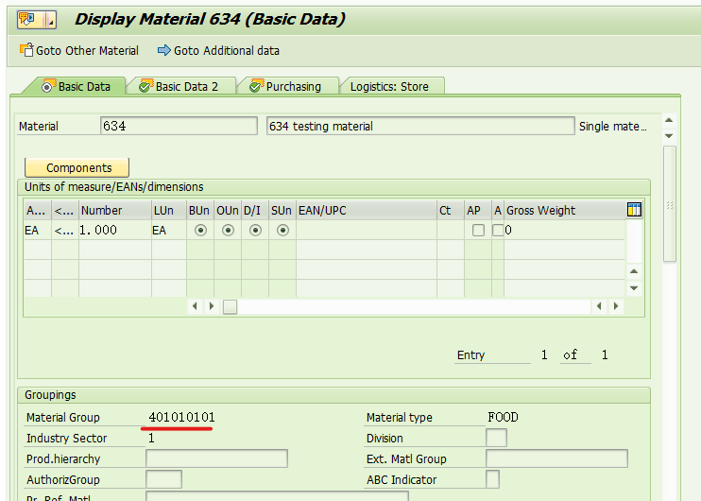
Task: Click the table's horizontal scroll right arrow
Action: coord(212,306)
